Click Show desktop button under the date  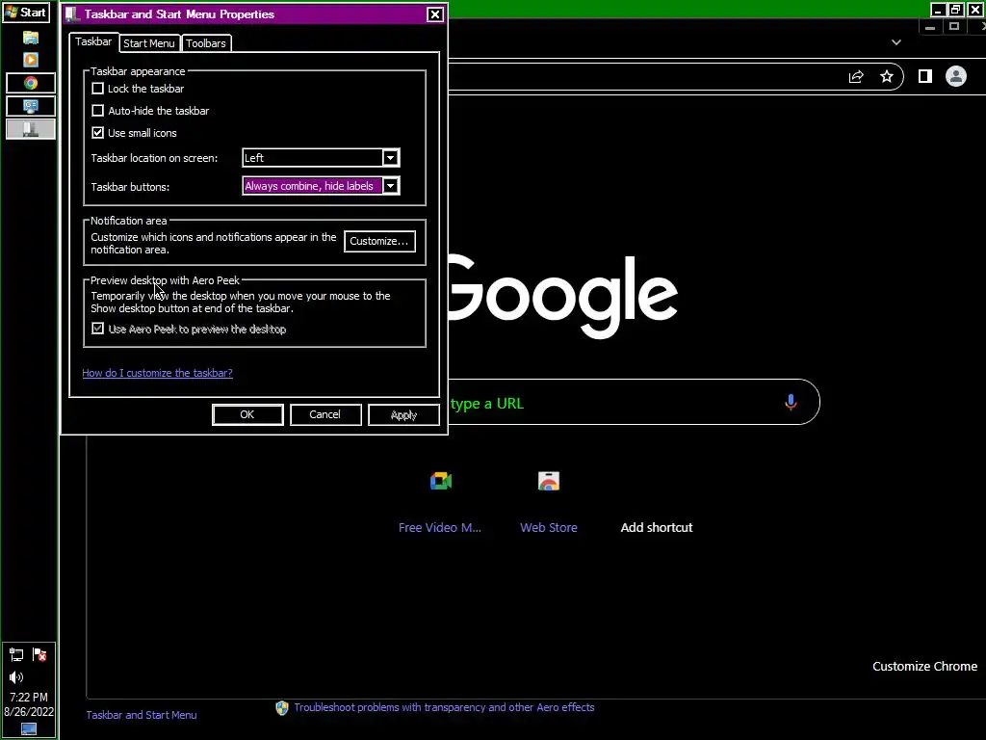[x=29, y=729]
